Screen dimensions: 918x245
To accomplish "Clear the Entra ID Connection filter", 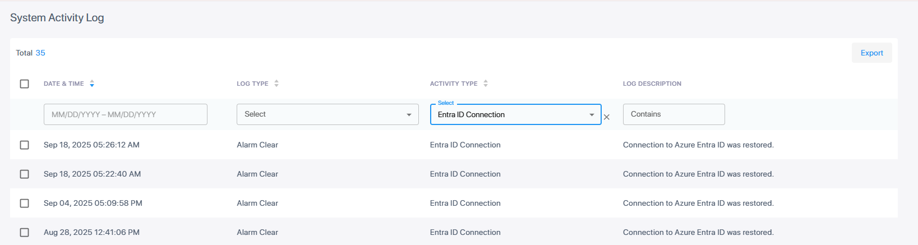I will pyautogui.click(x=607, y=117).
